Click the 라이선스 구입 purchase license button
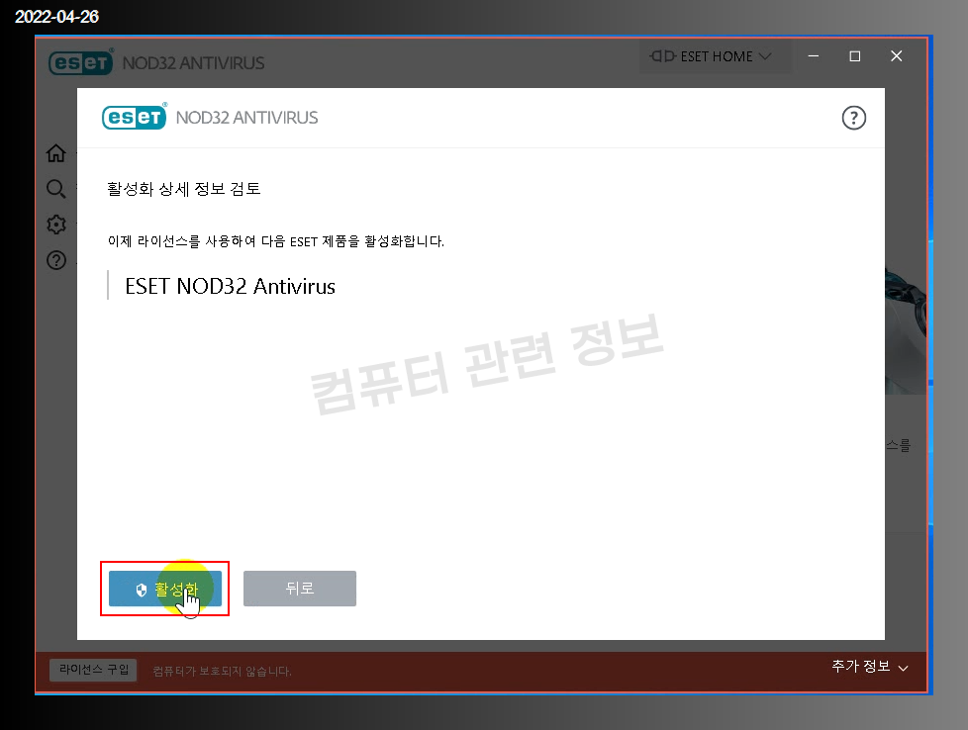 pyautogui.click(x=93, y=670)
